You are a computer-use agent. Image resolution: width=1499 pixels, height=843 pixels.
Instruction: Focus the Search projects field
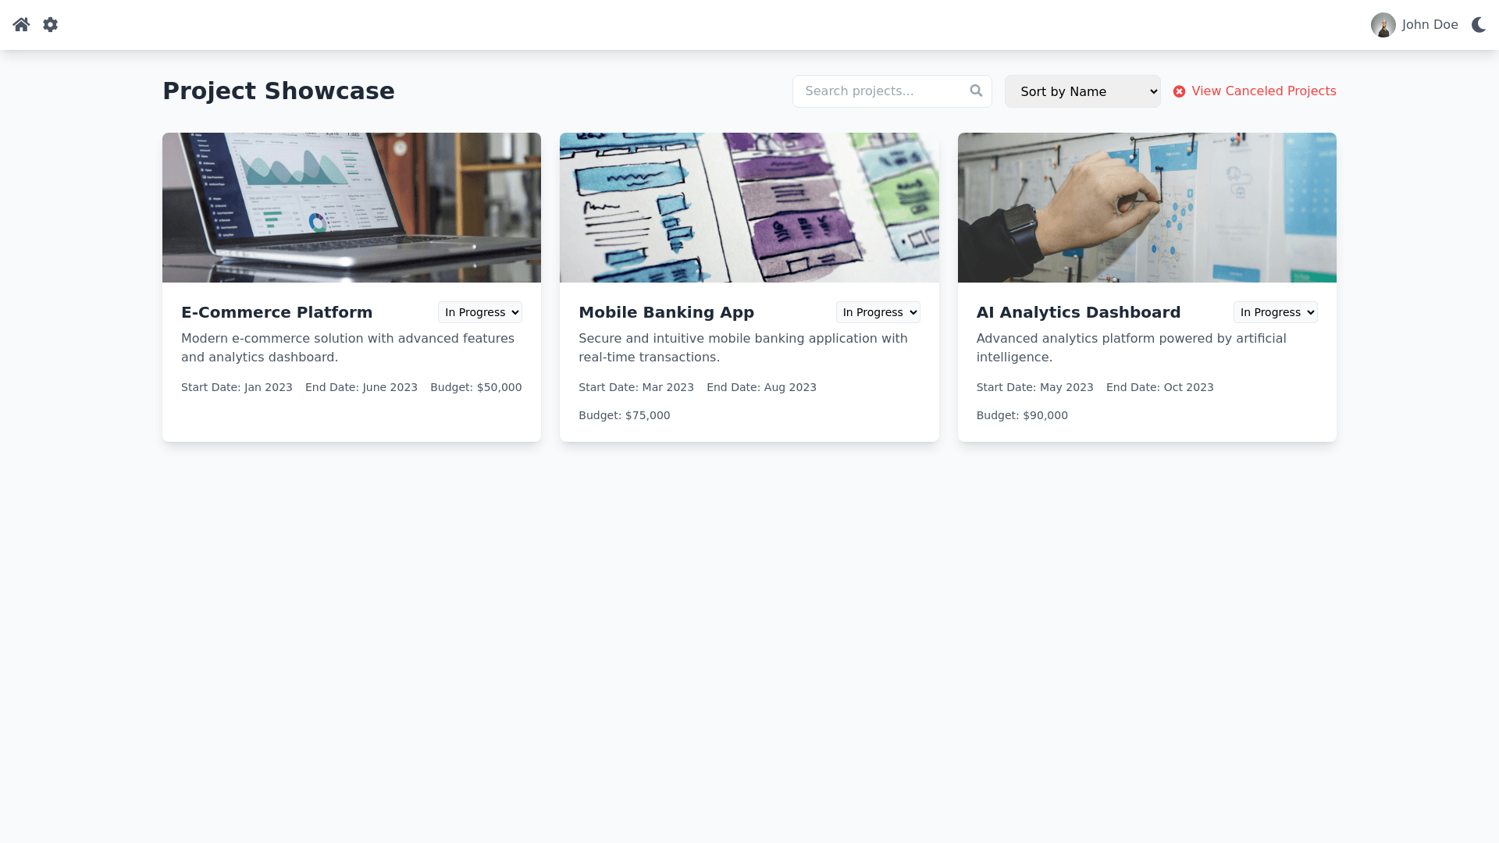click(x=892, y=91)
